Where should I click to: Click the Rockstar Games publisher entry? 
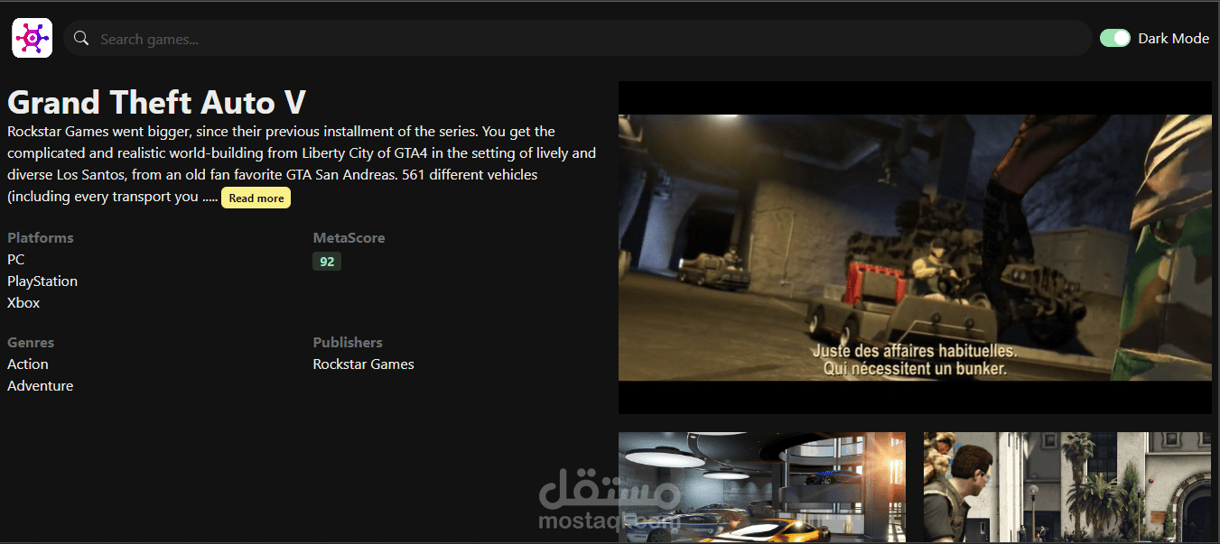(x=363, y=364)
